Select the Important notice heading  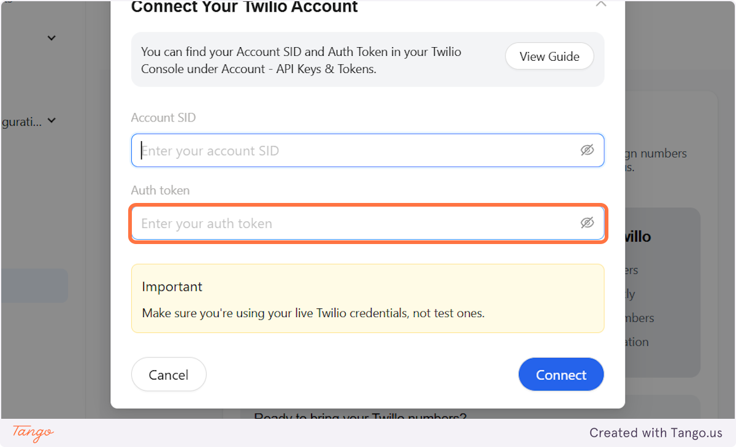coord(172,286)
